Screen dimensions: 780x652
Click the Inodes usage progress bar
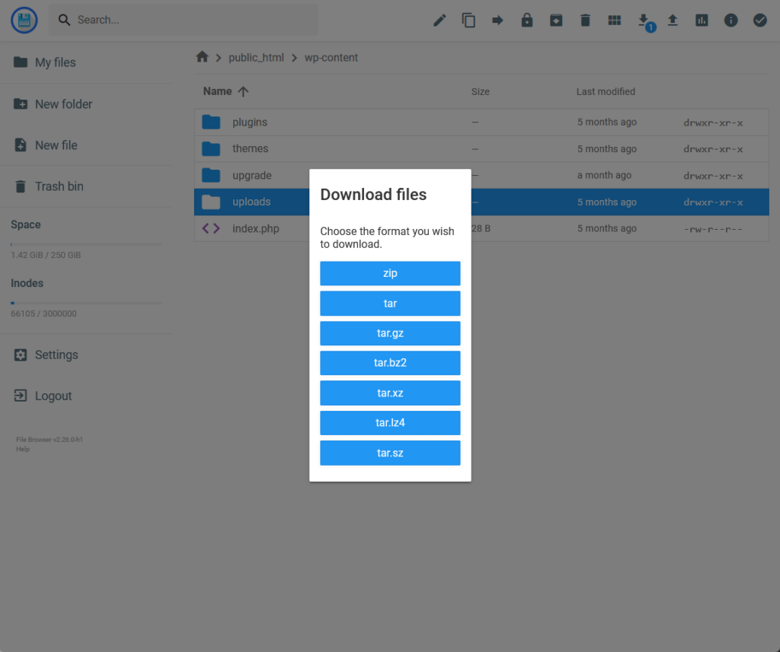click(x=86, y=303)
